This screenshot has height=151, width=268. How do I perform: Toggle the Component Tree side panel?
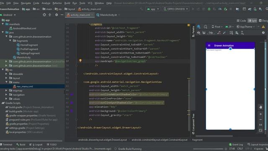pos(193,124)
